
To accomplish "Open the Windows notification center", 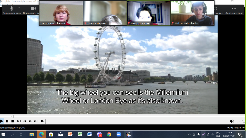I will (240, 134).
